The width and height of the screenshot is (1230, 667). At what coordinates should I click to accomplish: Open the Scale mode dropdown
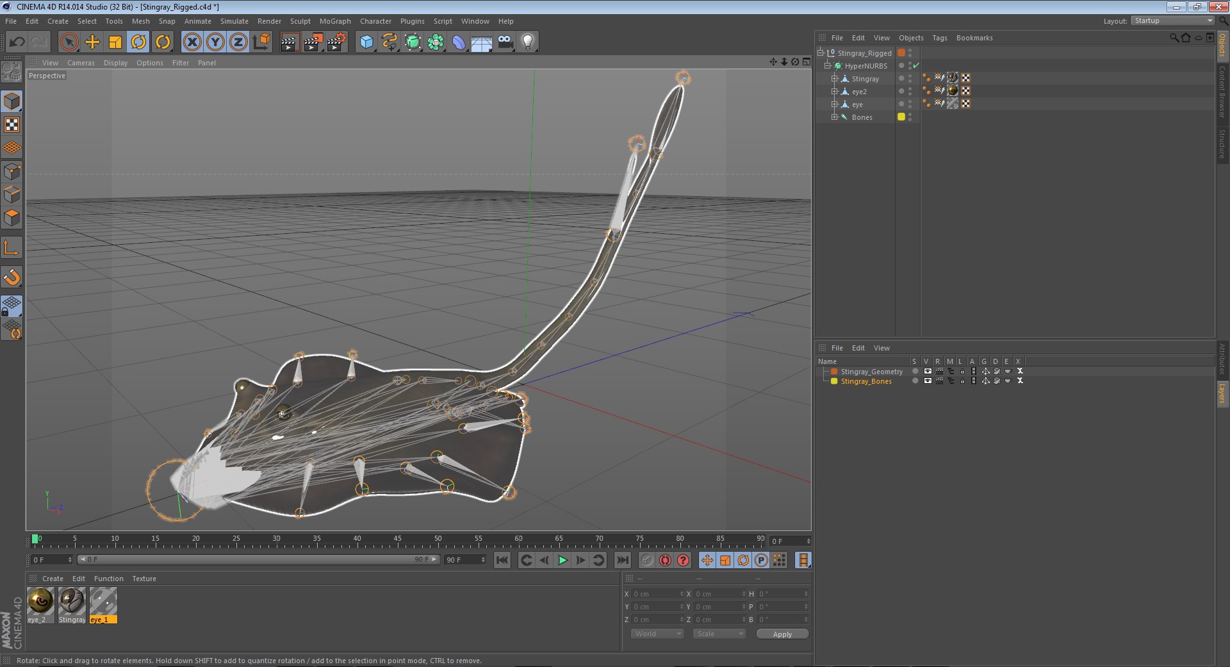719,634
